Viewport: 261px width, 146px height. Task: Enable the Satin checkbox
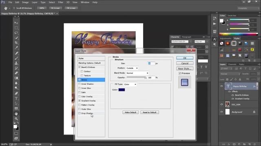point(80,92)
